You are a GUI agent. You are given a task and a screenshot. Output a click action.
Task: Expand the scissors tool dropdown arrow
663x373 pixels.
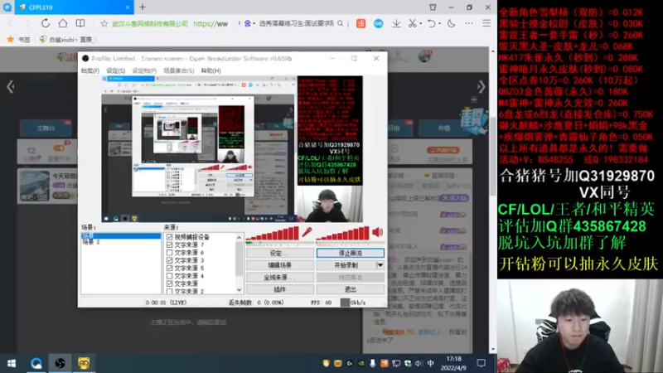point(421,24)
